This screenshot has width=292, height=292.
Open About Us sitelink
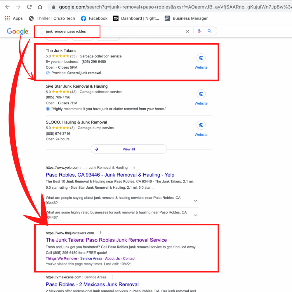[112, 258]
